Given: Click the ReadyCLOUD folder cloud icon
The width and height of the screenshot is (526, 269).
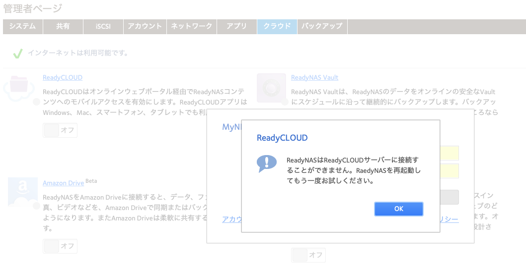Looking at the screenshot, I should 19,88.
